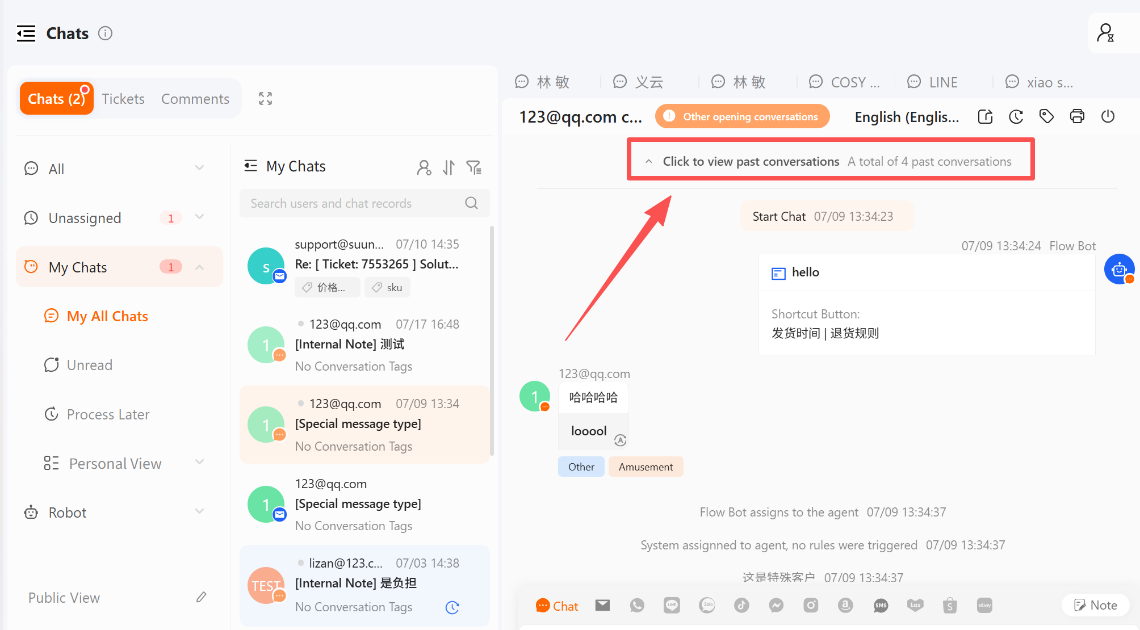Open the xiao s... conversation tab
The image size is (1140, 630).
1040,82
